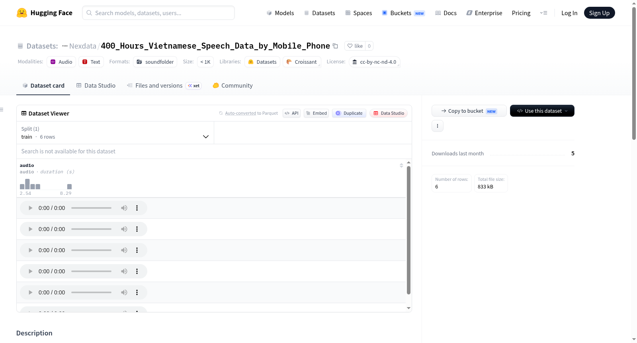637x343 pixels.
Task: Open the Files and versions tab
Action: point(164,86)
